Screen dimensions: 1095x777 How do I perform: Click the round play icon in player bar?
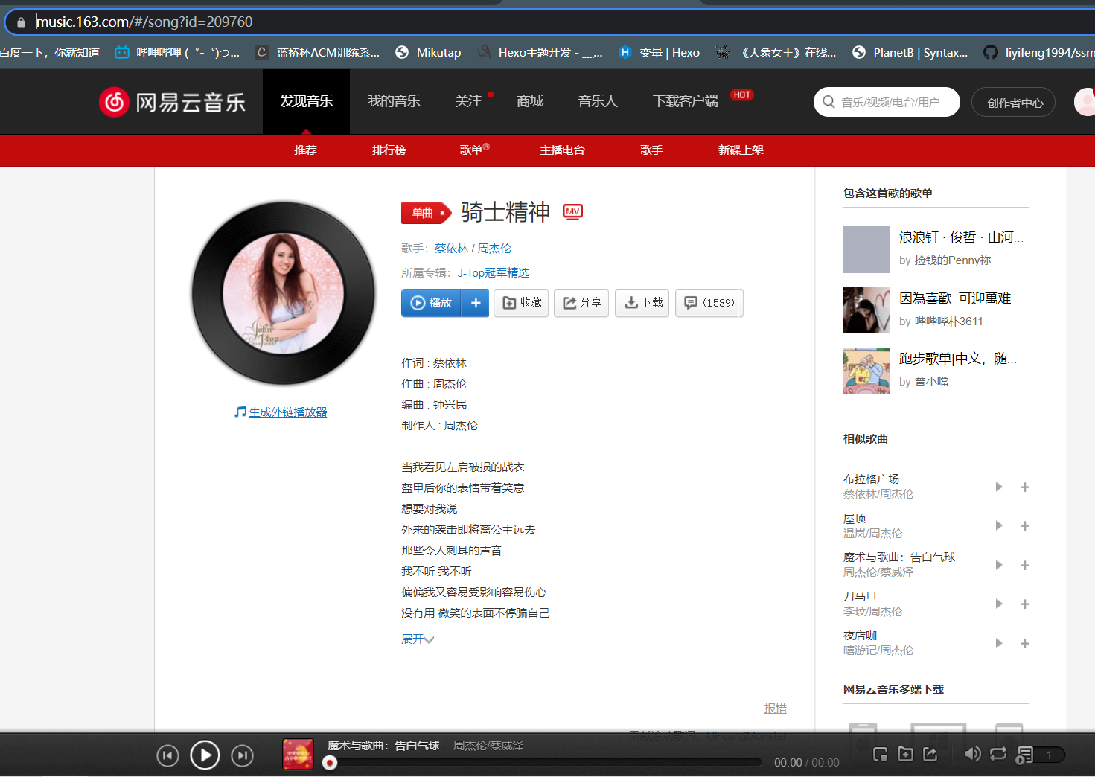[x=205, y=755]
